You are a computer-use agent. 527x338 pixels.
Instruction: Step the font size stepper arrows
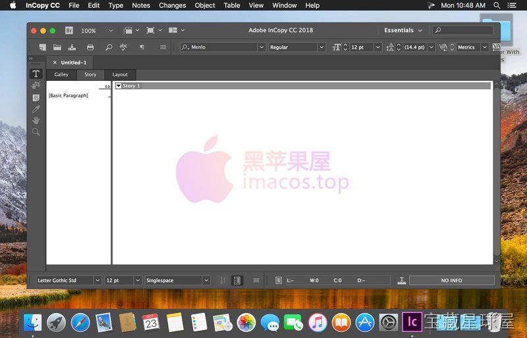pos(345,47)
